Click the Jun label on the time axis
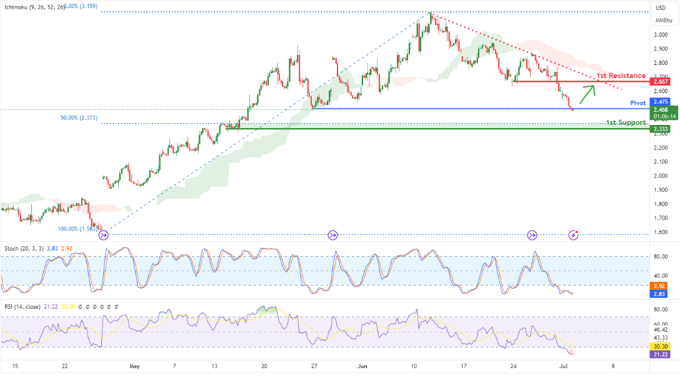The width and height of the screenshot is (680, 378). pyautogui.click(x=362, y=366)
